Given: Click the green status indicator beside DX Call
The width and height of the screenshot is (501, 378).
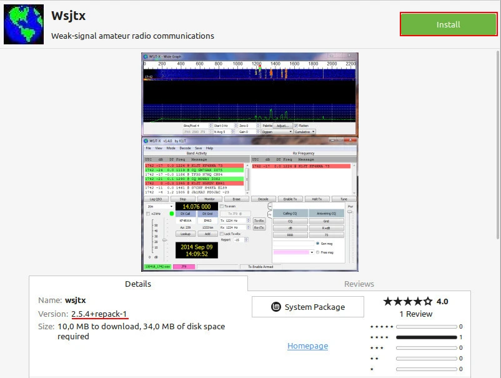Looking at the screenshot, I should pyautogui.click(x=172, y=214).
